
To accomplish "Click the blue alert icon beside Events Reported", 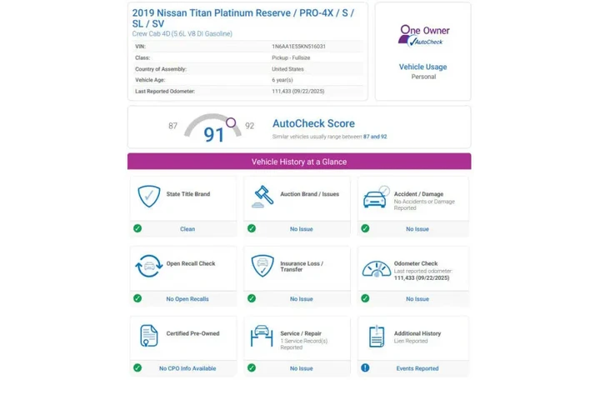I will [365, 367].
